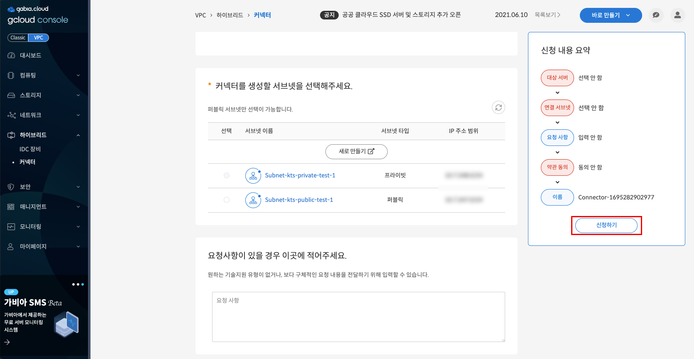Click the refresh subnet list icon
The image size is (694, 359).
498,108
